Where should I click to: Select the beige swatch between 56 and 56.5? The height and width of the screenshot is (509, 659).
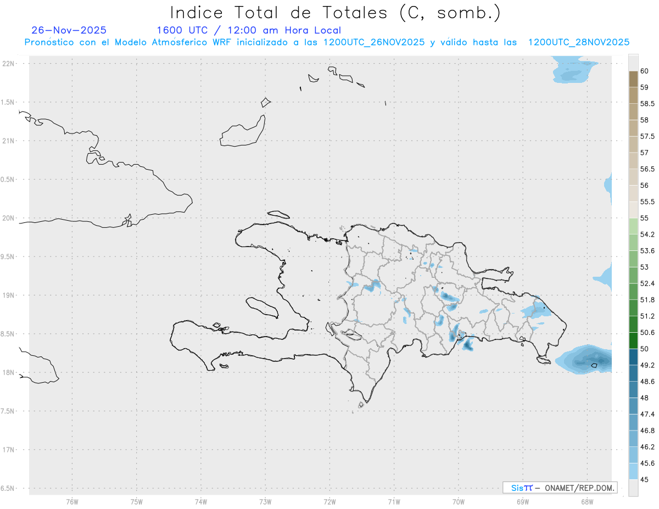click(633, 177)
